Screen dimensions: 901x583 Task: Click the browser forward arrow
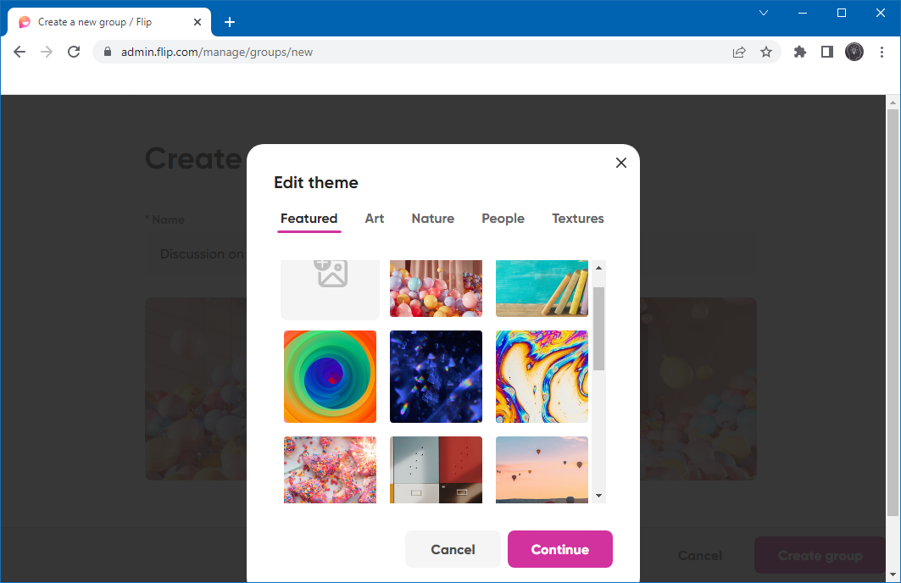[x=47, y=52]
